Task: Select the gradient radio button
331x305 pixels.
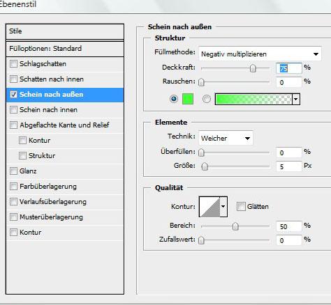Action: pyautogui.click(x=206, y=99)
